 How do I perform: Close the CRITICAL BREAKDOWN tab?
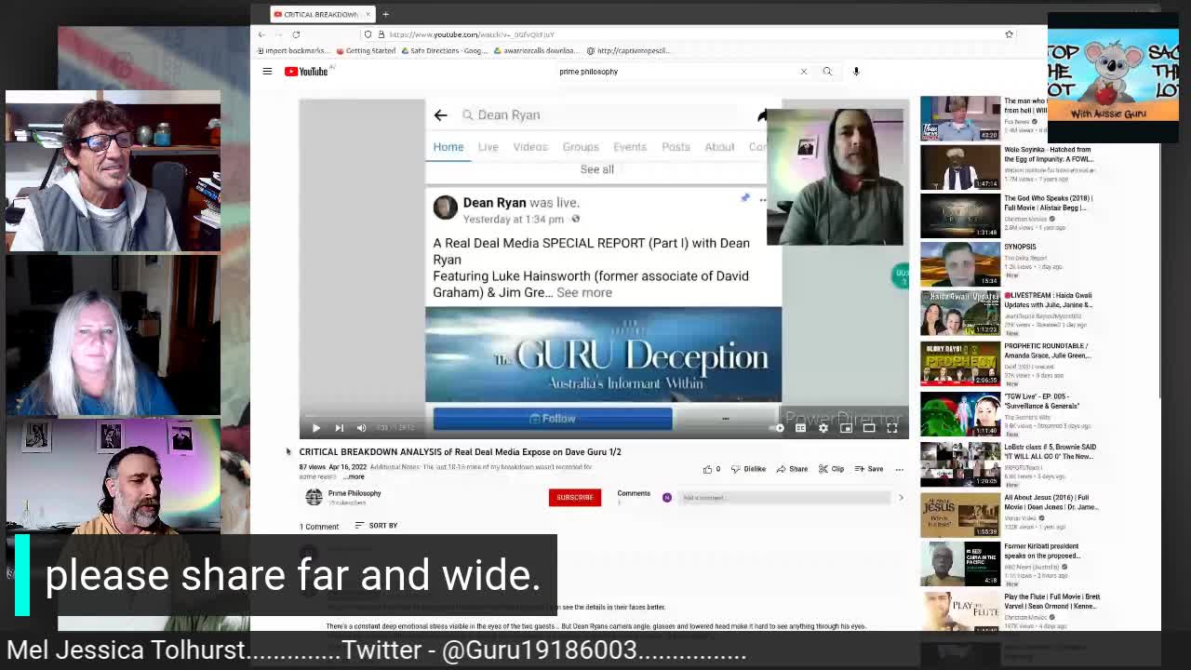(368, 14)
